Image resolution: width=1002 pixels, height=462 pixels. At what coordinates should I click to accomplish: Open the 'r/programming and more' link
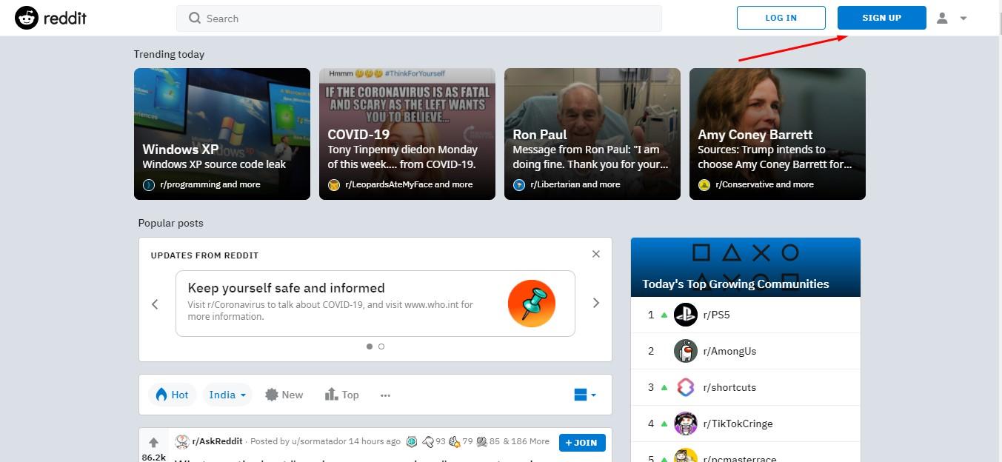click(x=210, y=184)
